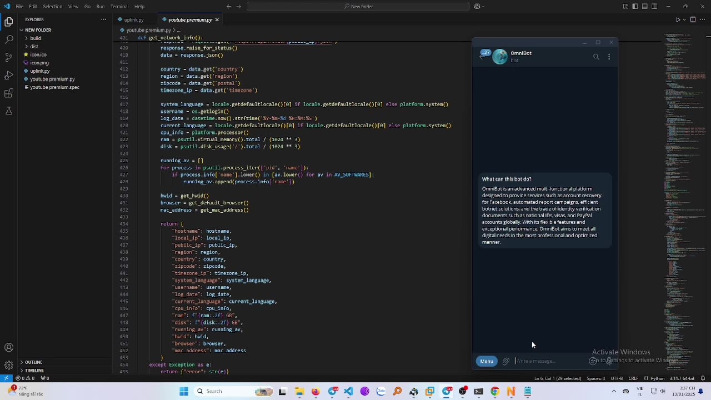The height and width of the screenshot is (400, 711).
Task: Show problems from the errors and warnings indicator
Action: (x=26, y=378)
